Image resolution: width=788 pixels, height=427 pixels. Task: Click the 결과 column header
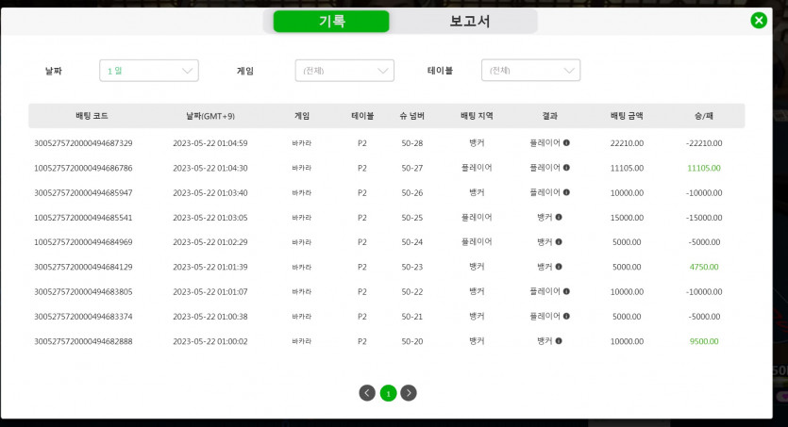(549, 116)
